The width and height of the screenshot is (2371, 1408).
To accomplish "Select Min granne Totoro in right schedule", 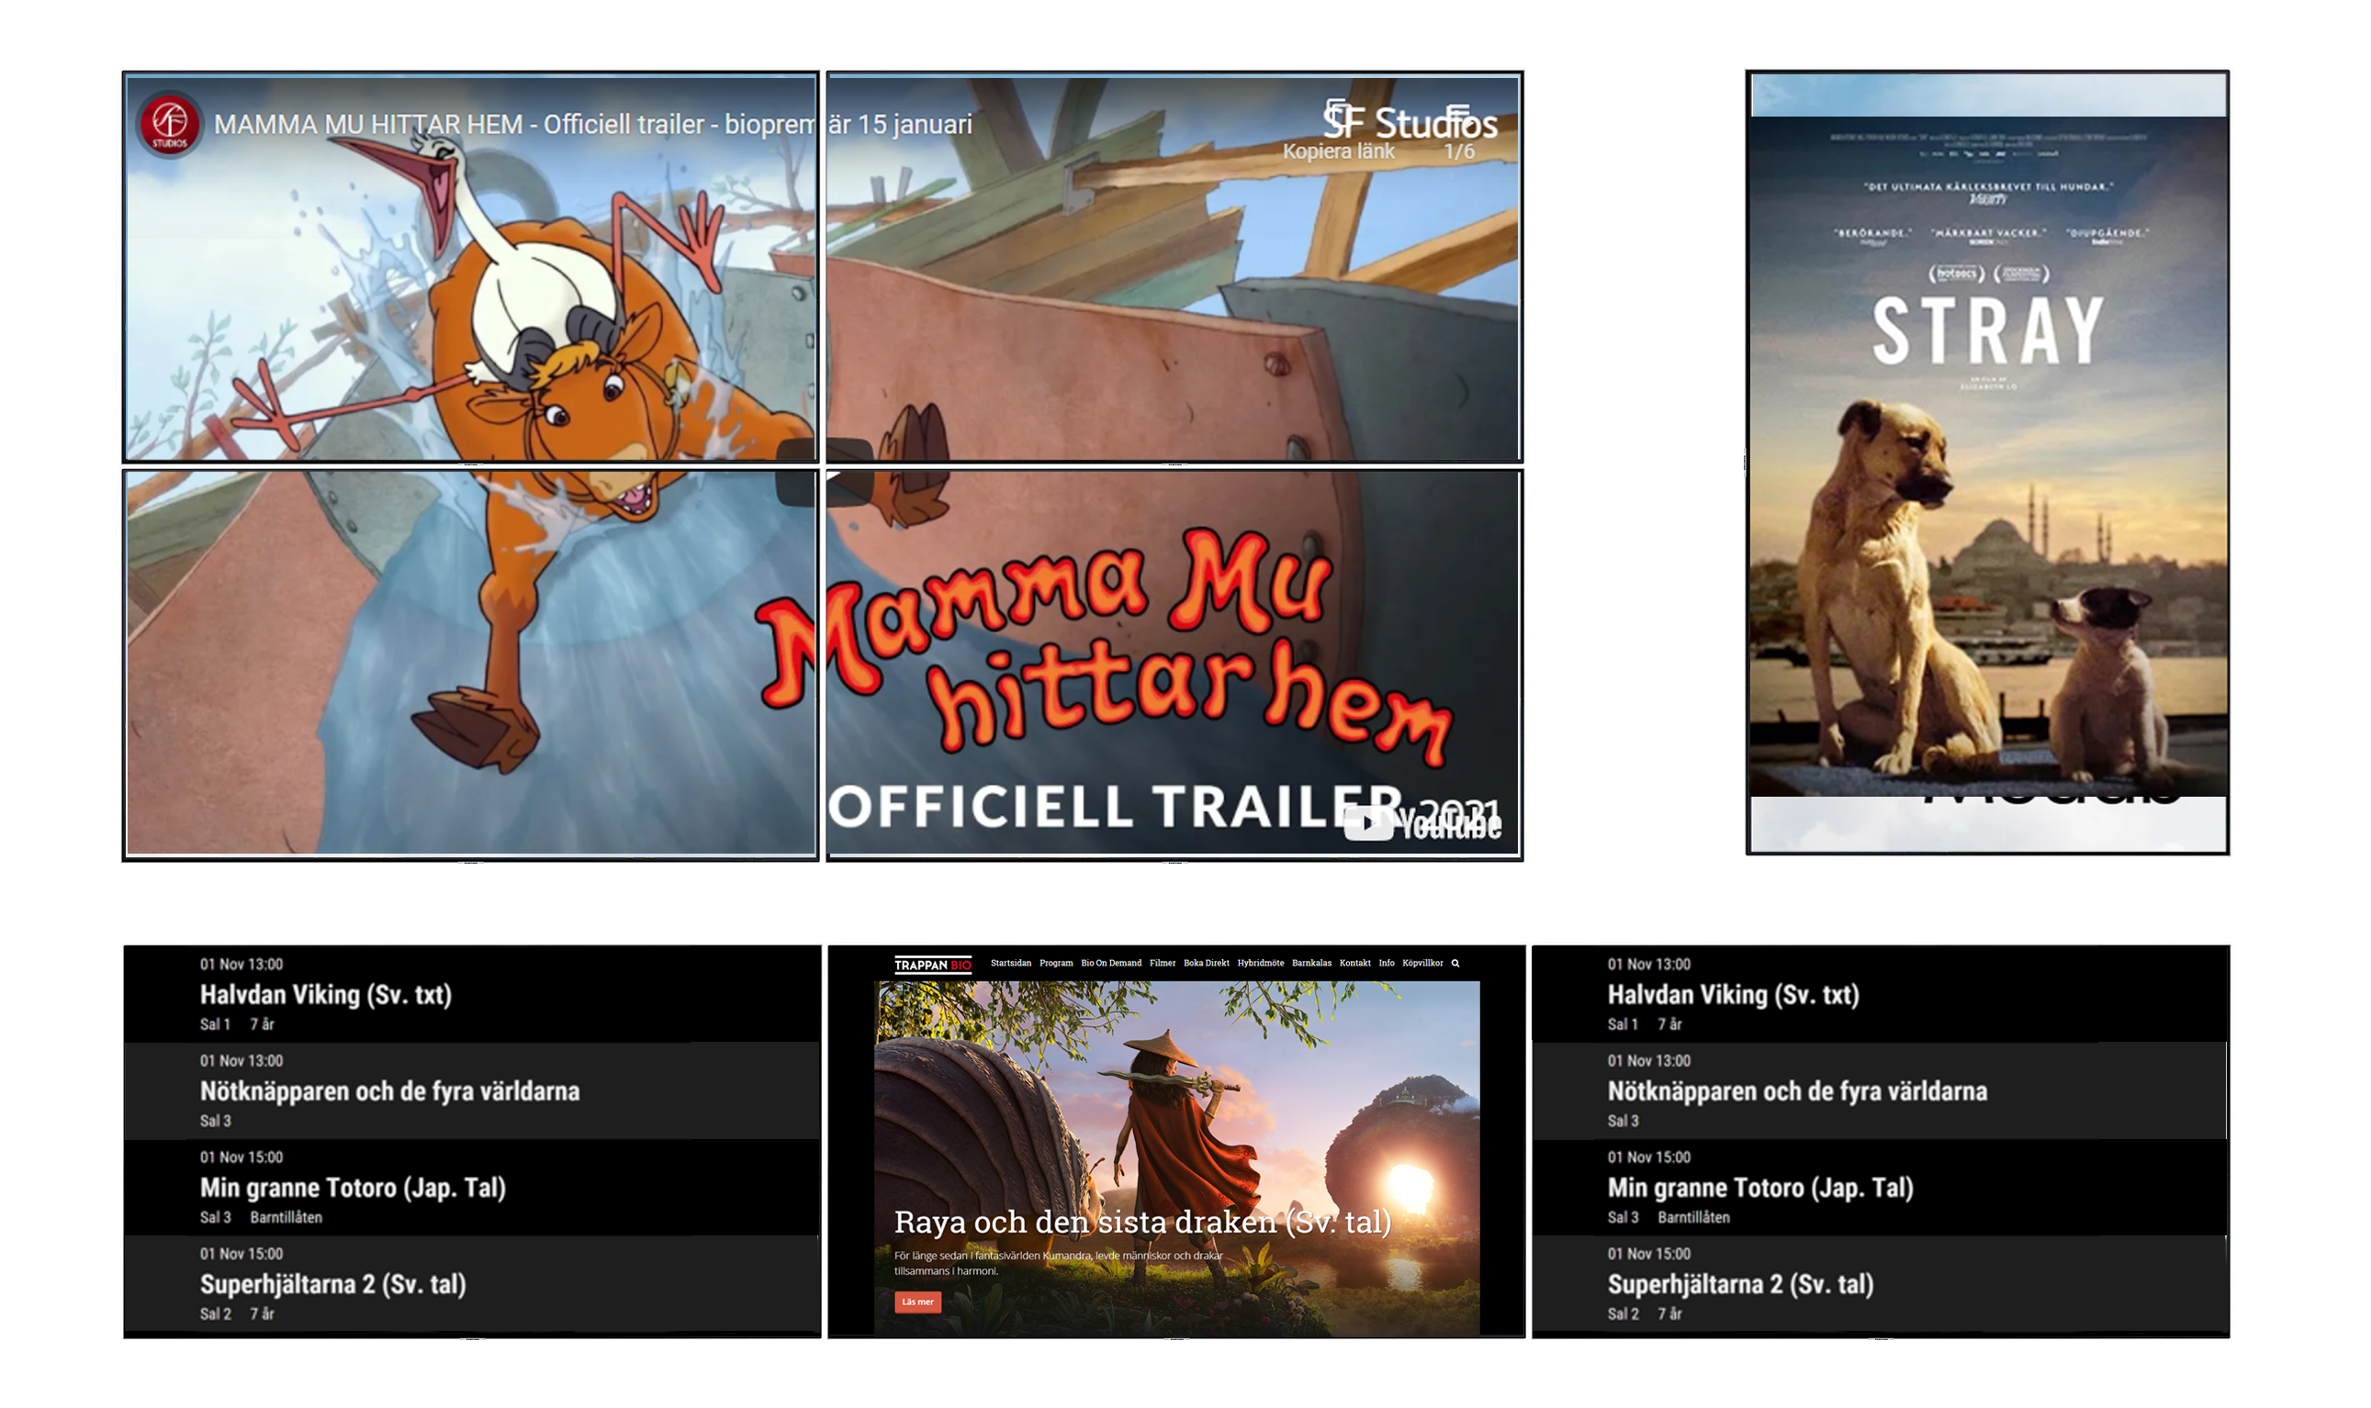I will click(1759, 1188).
